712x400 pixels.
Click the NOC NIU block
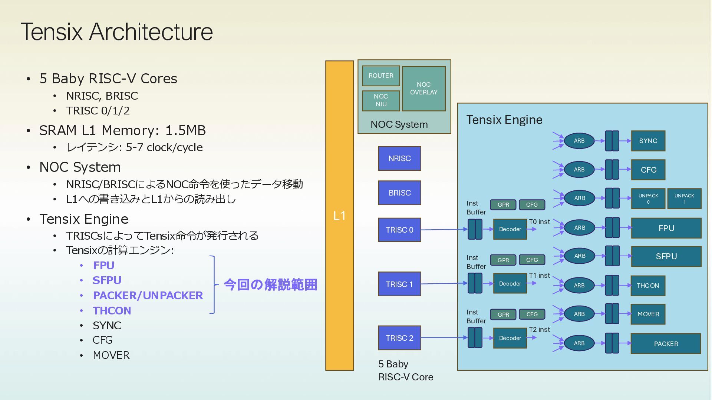[x=381, y=100]
